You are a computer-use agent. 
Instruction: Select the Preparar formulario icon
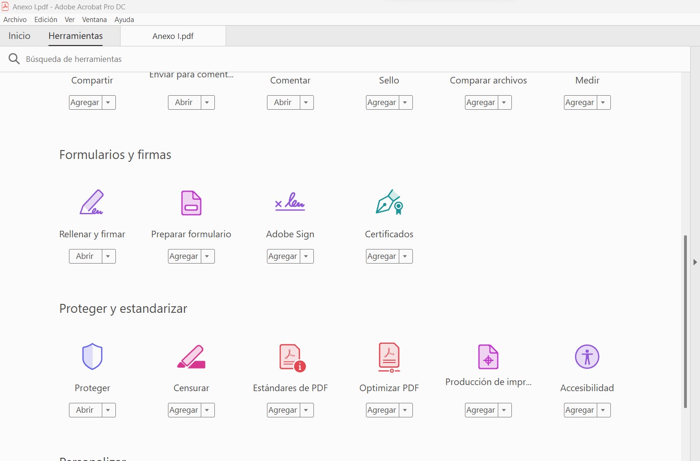click(191, 203)
